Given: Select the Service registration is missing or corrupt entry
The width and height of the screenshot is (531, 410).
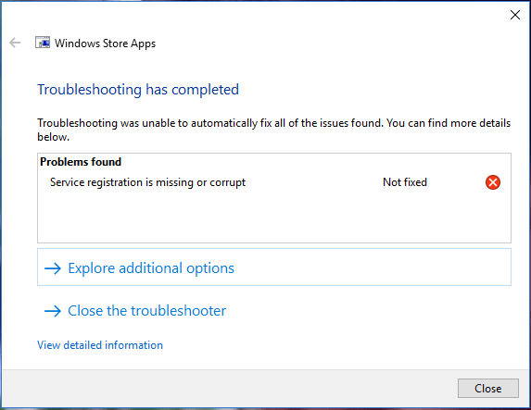Looking at the screenshot, I should [x=147, y=182].
